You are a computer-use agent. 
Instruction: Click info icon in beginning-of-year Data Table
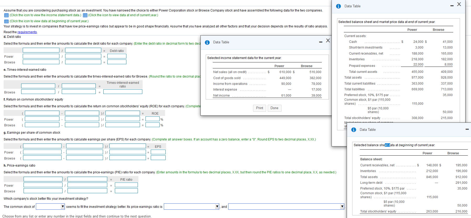tap(354, 130)
